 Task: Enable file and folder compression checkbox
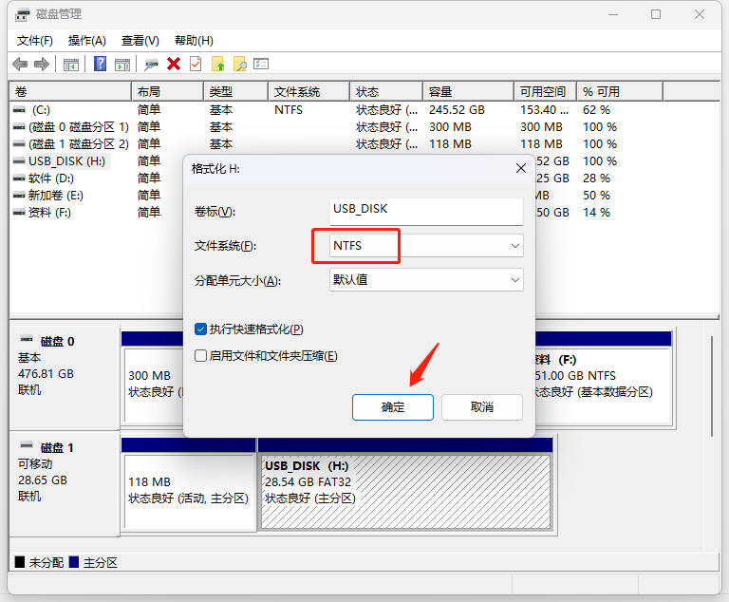pos(200,356)
